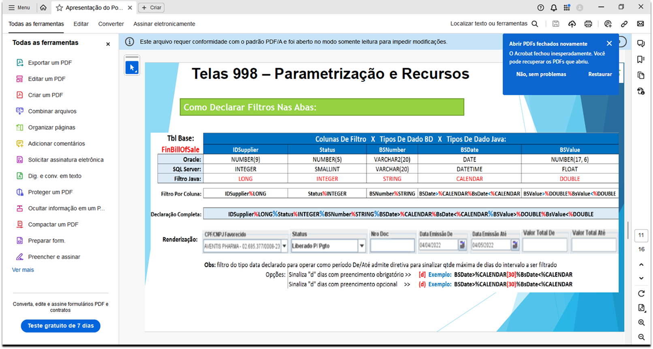Zoom in with magnifier plus
Screen dimensions: 653x349
pyautogui.click(x=641, y=323)
